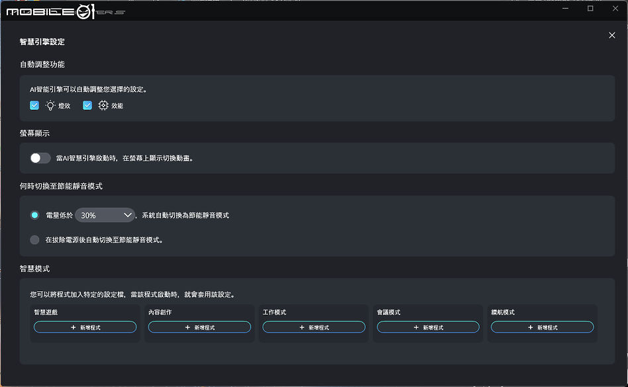This screenshot has width=628, height=387.
Task: Click the plus icon on 工作模式 新增程式 button
Action: point(301,327)
